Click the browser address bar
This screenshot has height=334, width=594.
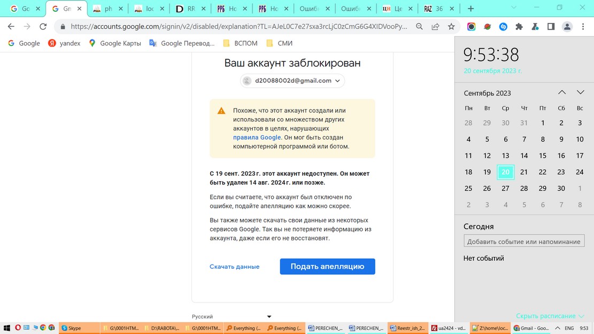click(x=238, y=27)
